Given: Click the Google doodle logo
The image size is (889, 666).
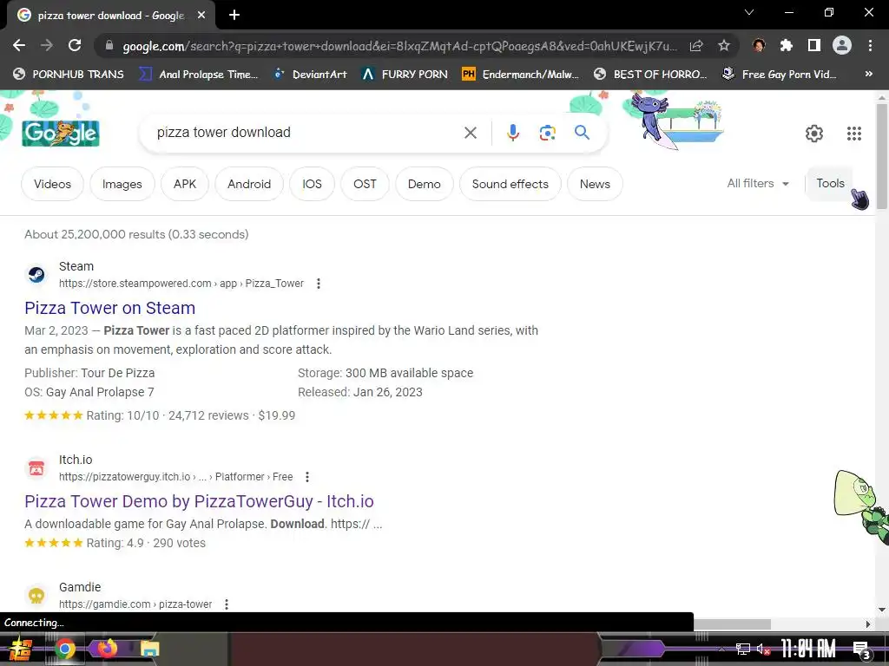Looking at the screenshot, I should coord(61,134).
